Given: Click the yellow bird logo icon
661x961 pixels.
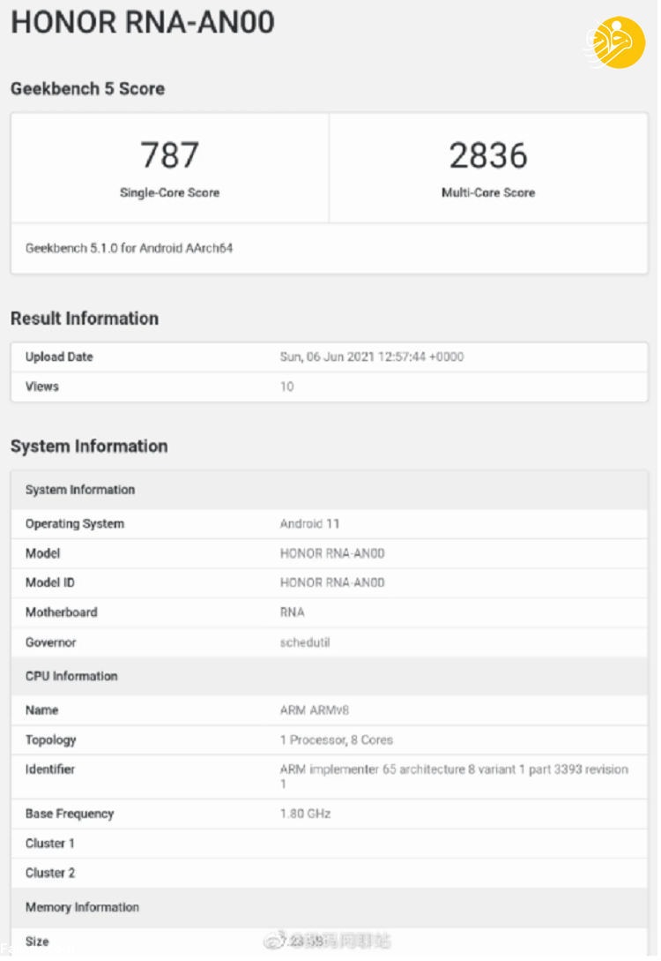Looking at the screenshot, I should 617,42.
